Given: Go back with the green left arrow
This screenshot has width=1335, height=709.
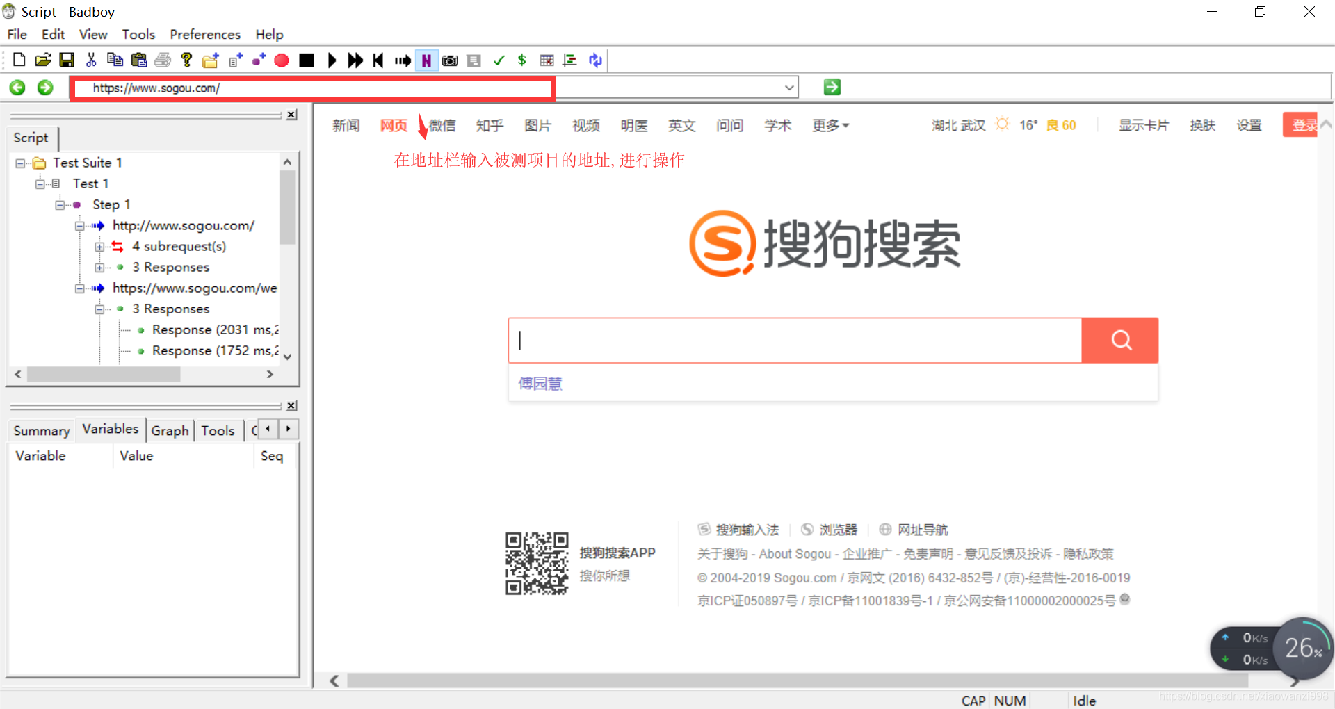Looking at the screenshot, I should (17, 88).
